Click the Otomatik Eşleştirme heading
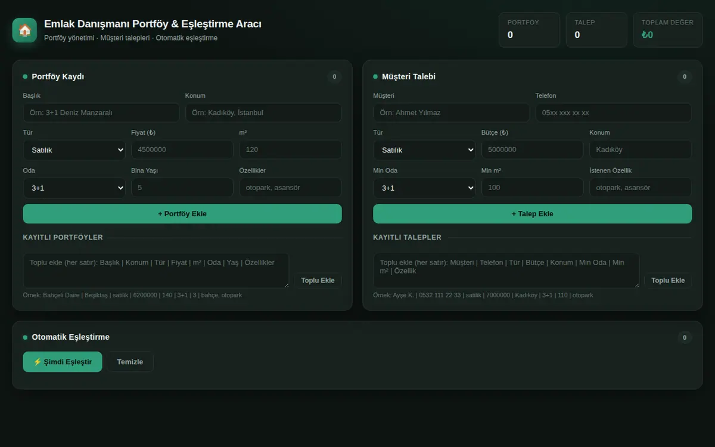Image resolution: width=715 pixels, height=447 pixels. [x=71, y=337]
